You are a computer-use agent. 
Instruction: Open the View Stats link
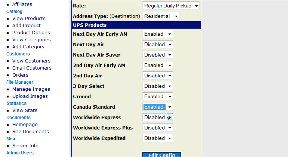coord(25,110)
